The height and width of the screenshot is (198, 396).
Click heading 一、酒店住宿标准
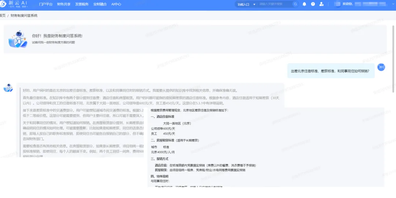coord(162,116)
